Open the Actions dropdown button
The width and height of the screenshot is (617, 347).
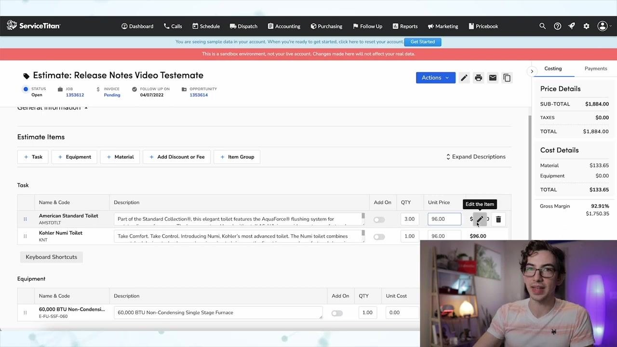pyautogui.click(x=435, y=78)
